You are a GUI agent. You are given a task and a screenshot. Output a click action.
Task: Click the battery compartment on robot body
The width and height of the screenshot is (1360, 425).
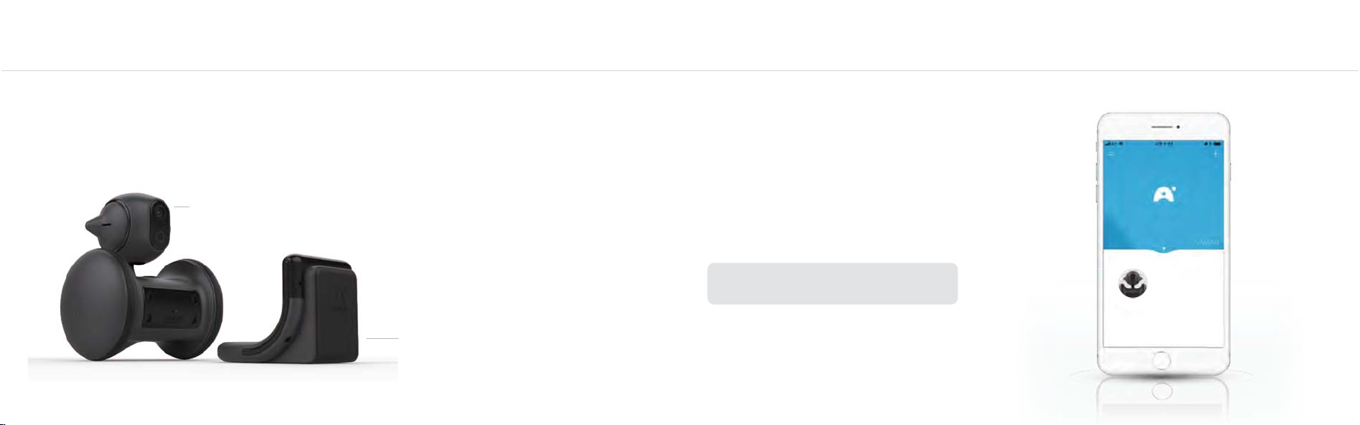coord(172,308)
